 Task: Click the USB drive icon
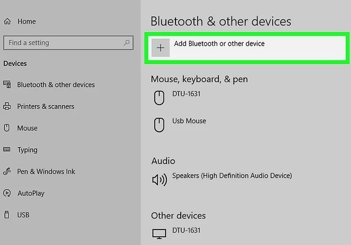click(x=7, y=215)
